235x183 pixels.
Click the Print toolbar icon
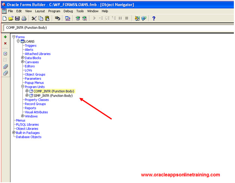tap(24, 18)
